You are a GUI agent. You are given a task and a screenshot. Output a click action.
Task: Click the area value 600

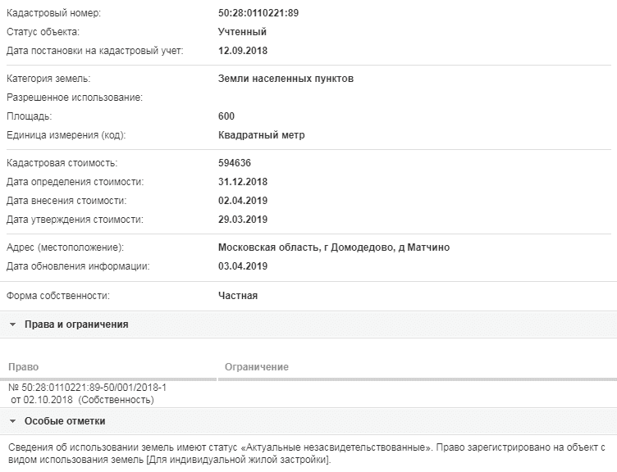click(226, 116)
